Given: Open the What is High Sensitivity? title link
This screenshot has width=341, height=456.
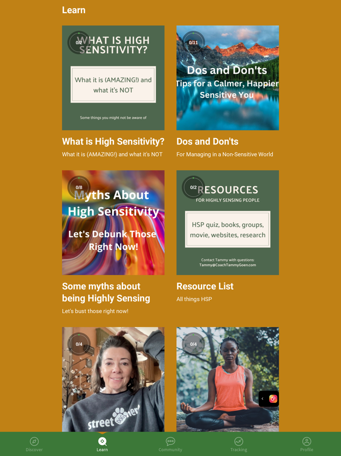Looking at the screenshot, I should tap(113, 141).
